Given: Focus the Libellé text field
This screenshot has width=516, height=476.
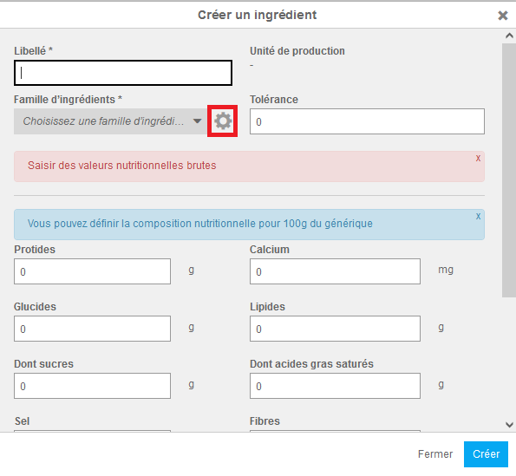Looking at the screenshot, I should [123, 73].
